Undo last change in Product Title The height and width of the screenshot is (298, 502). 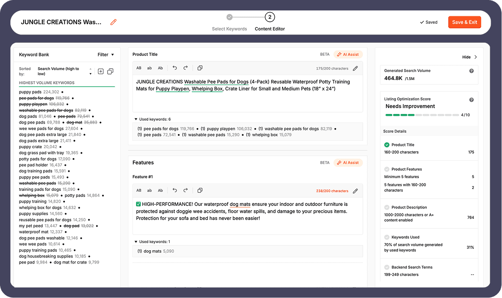pyautogui.click(x=175, y=68)
